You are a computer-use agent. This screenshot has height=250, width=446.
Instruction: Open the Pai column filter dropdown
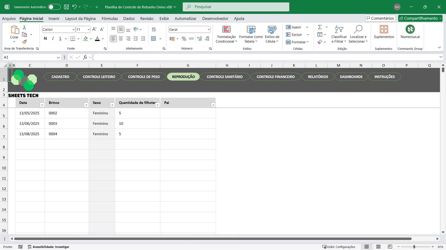click(x=213, y=105)
